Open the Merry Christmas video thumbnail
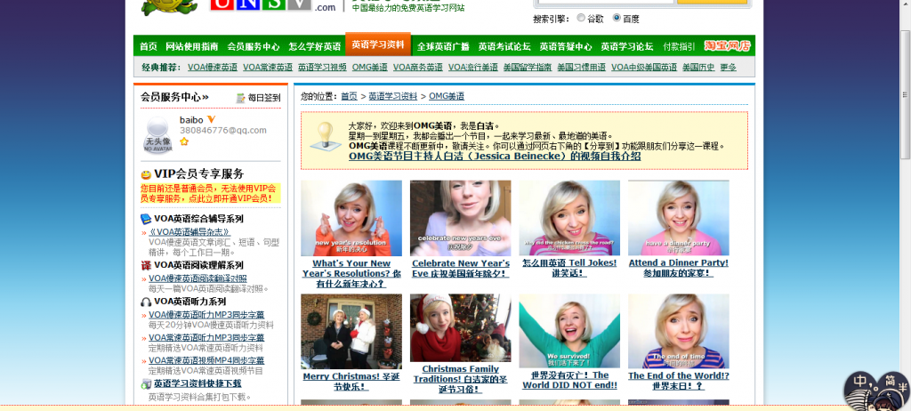Image resolution: width=911 pixels, height=411 pixels. click(351, 331)
